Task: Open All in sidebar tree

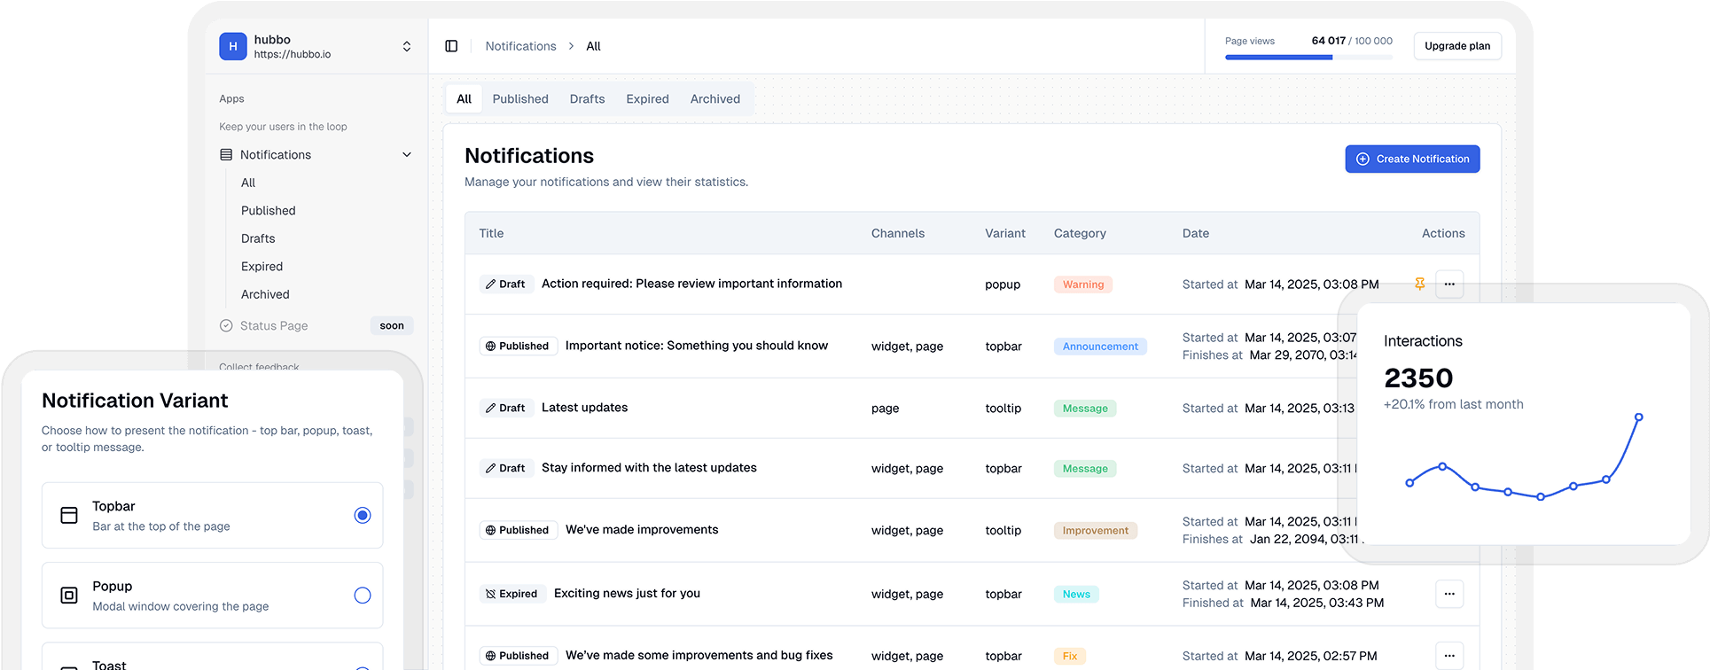Action: pyautogui.click(x=248, y=183)
